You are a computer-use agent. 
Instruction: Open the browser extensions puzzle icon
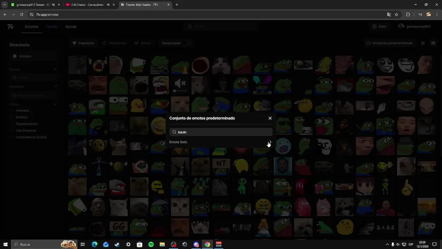pyautogui.click(x=408, y=15)
